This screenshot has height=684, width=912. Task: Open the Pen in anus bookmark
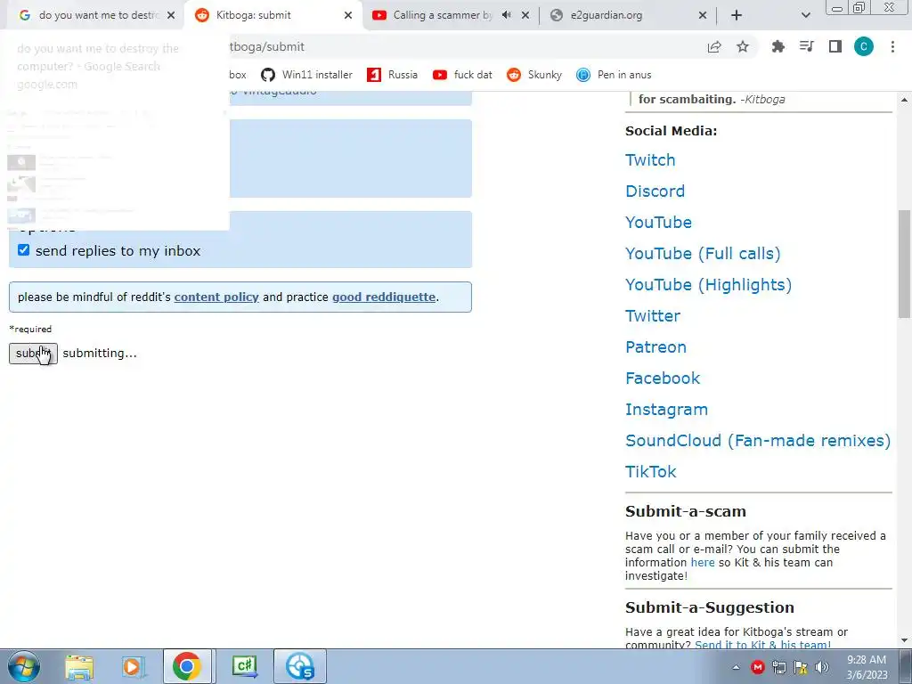click(614, 75)
